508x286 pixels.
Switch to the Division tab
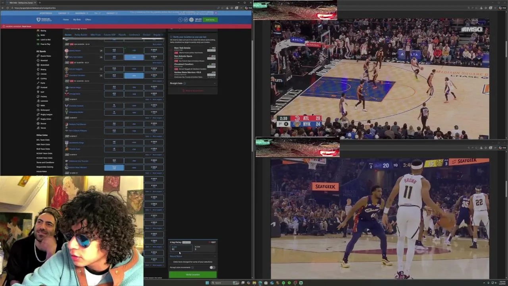(146, 35)
